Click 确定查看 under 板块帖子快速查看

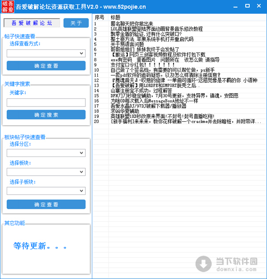click(46, 205)
